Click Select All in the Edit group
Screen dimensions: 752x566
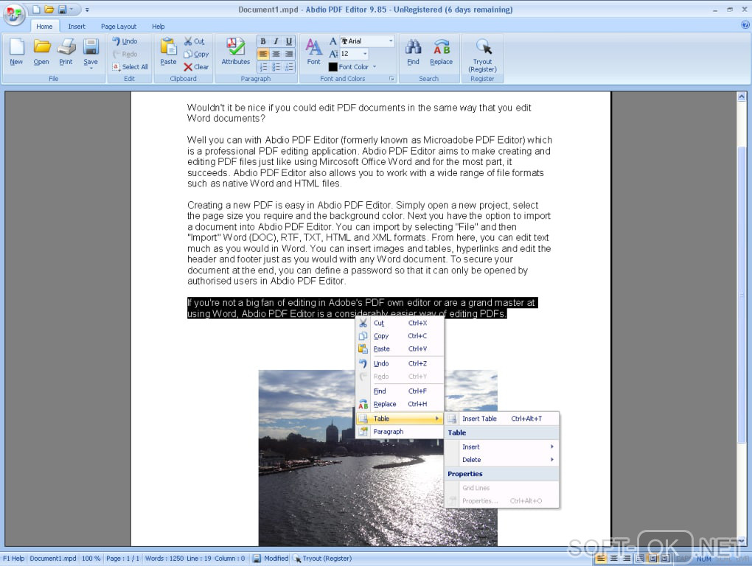130,67
